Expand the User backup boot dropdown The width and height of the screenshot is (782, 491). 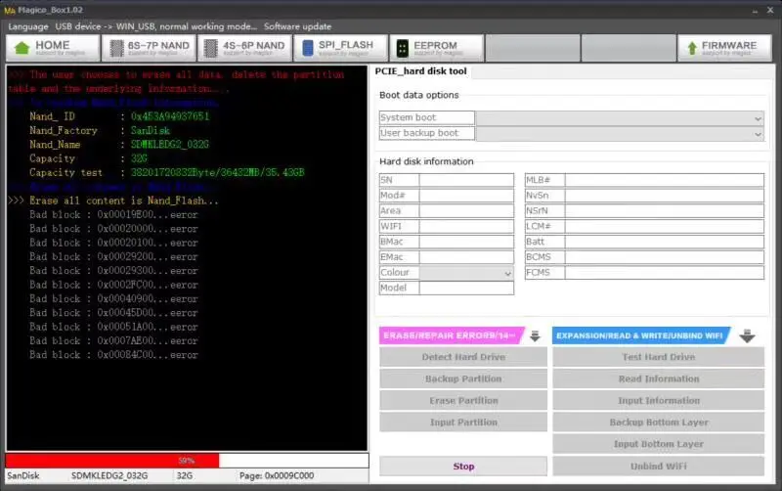pyautogui.click(x=620, y=134)
